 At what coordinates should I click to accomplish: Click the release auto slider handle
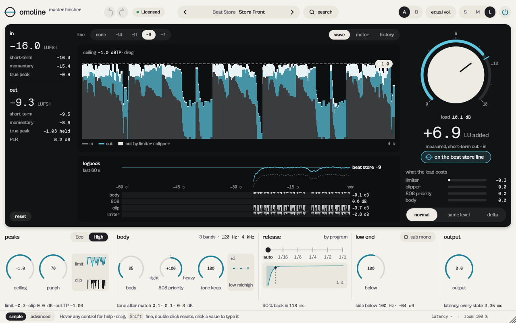268,250
